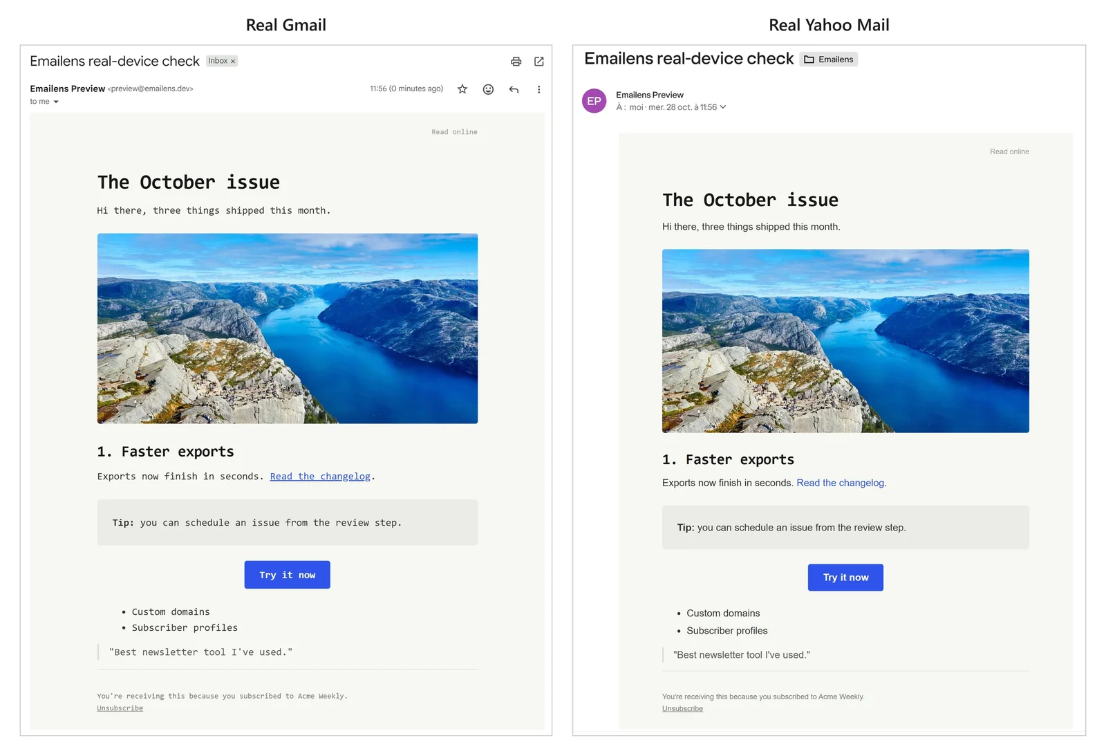1106x756 pixels.
Task: Click 'Read online' link in Gmail email
Action: click(454, 132)
